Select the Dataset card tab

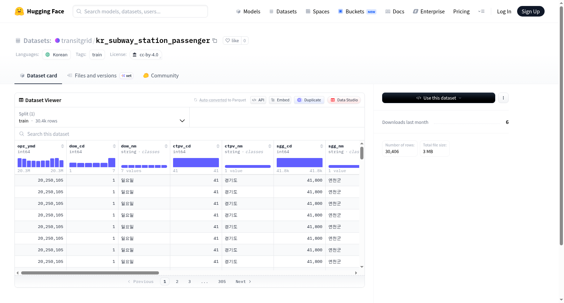pyautogui.click(x=38, y=75)
